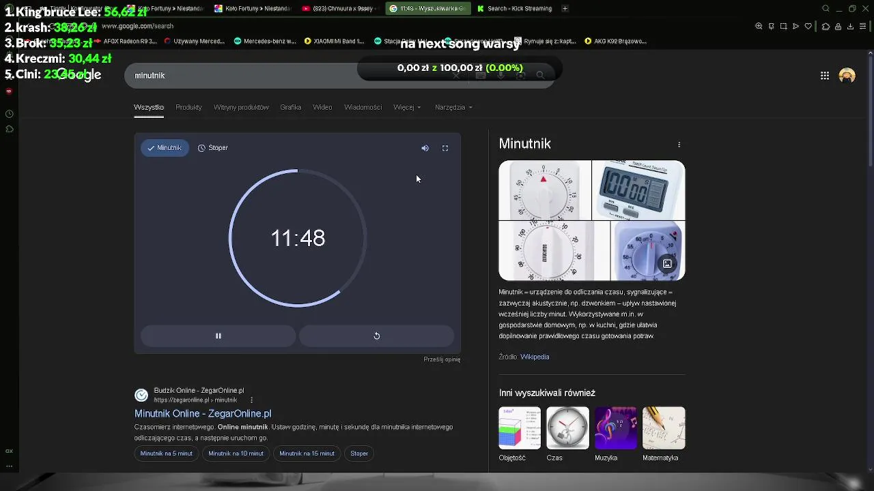Open browser easy setup menu icon
This screenshot has width=874, height=491.
tap(864, 26)
